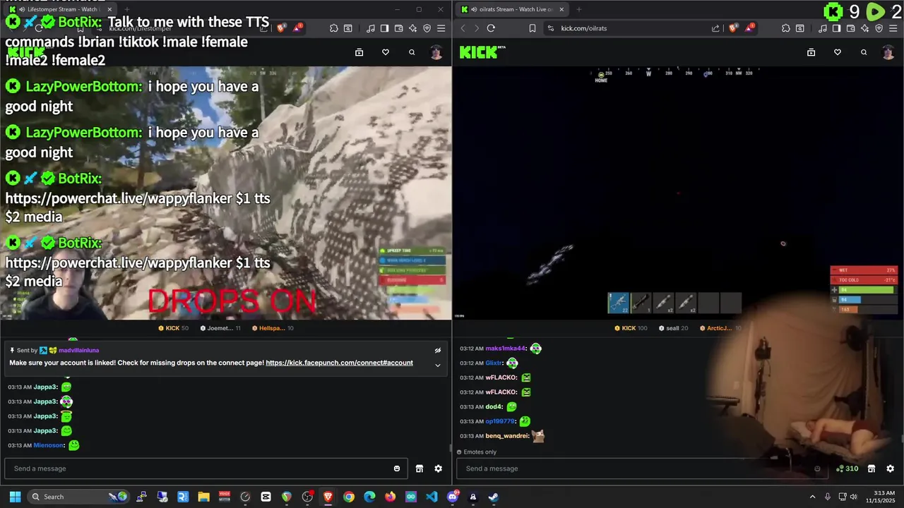Open Kick shop icon in Lifestomper chat
The height and width of the screenshot is (508, 904).
[420, 468]
